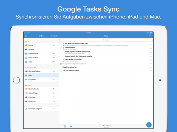Select the Büro list
The image size is (177, 132).
41,75
